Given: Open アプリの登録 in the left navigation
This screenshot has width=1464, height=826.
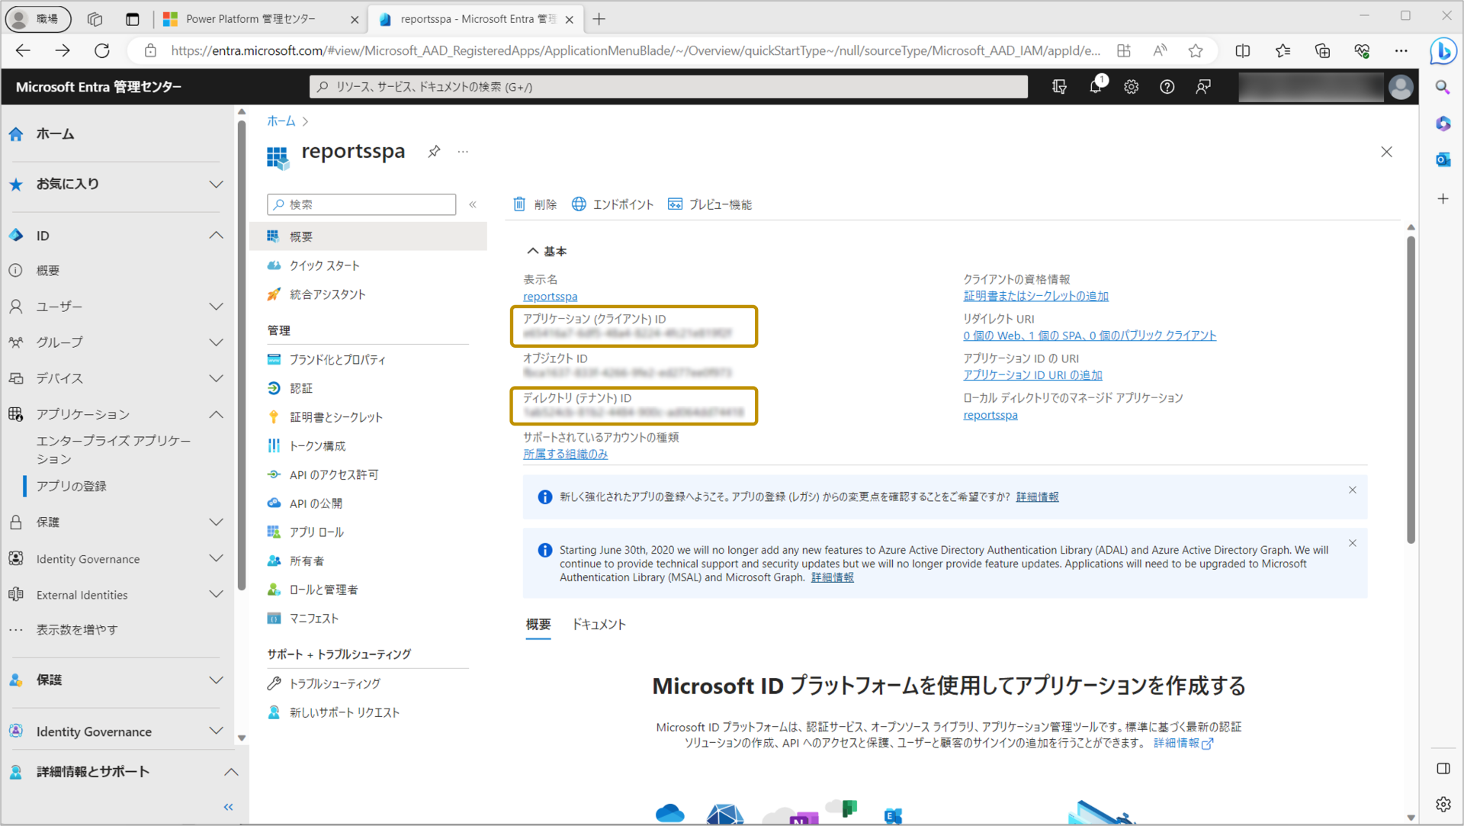Looking at the screenshot, I should coord(72,487).
